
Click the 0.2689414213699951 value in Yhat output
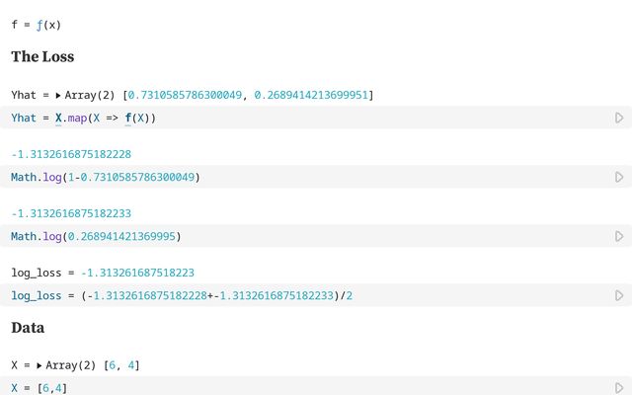pos(311,95)
